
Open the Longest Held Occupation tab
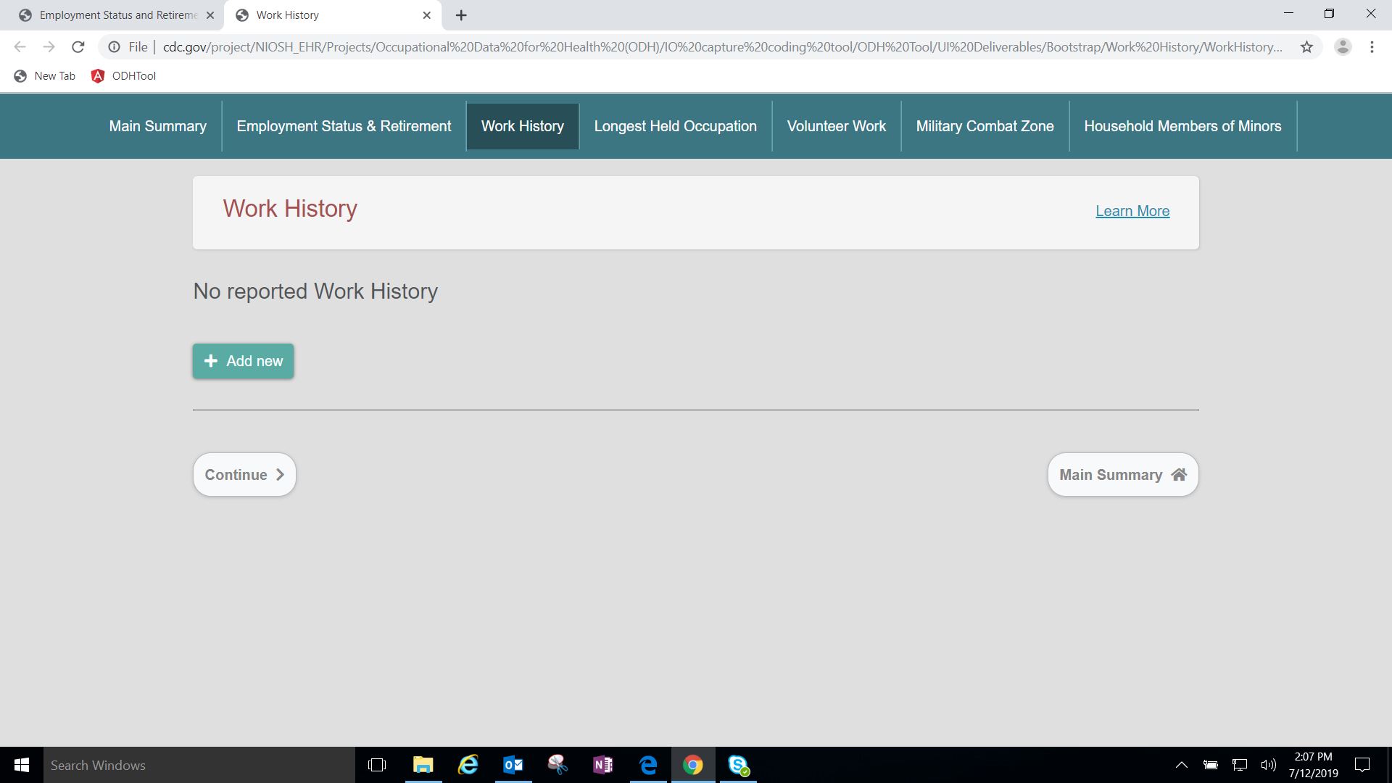click(675, 126)
